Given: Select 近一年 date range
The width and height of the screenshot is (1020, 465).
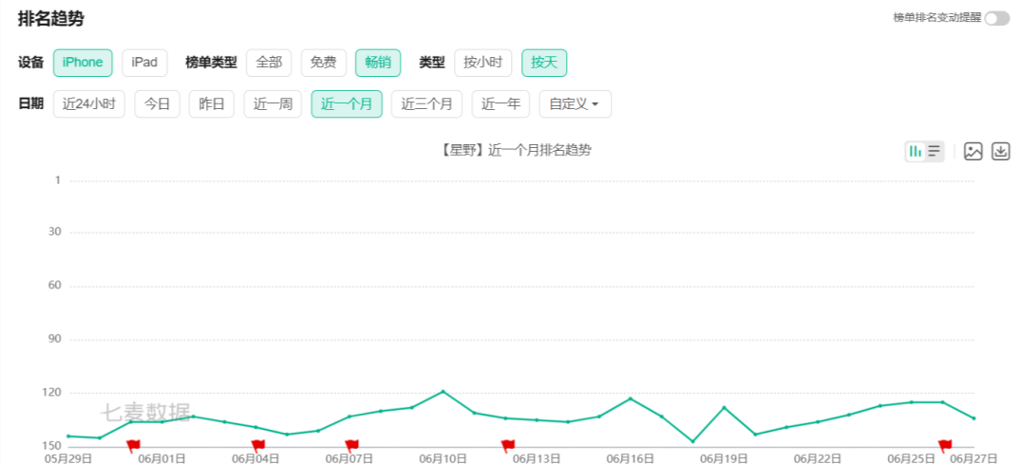Looking at the screenshot, I should pos(501,104).
